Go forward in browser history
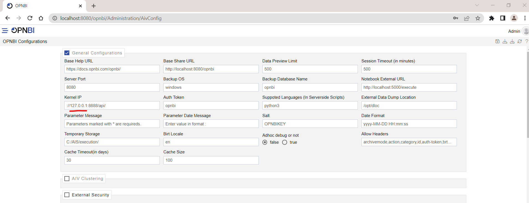529x203 pixels. [19, 18]
